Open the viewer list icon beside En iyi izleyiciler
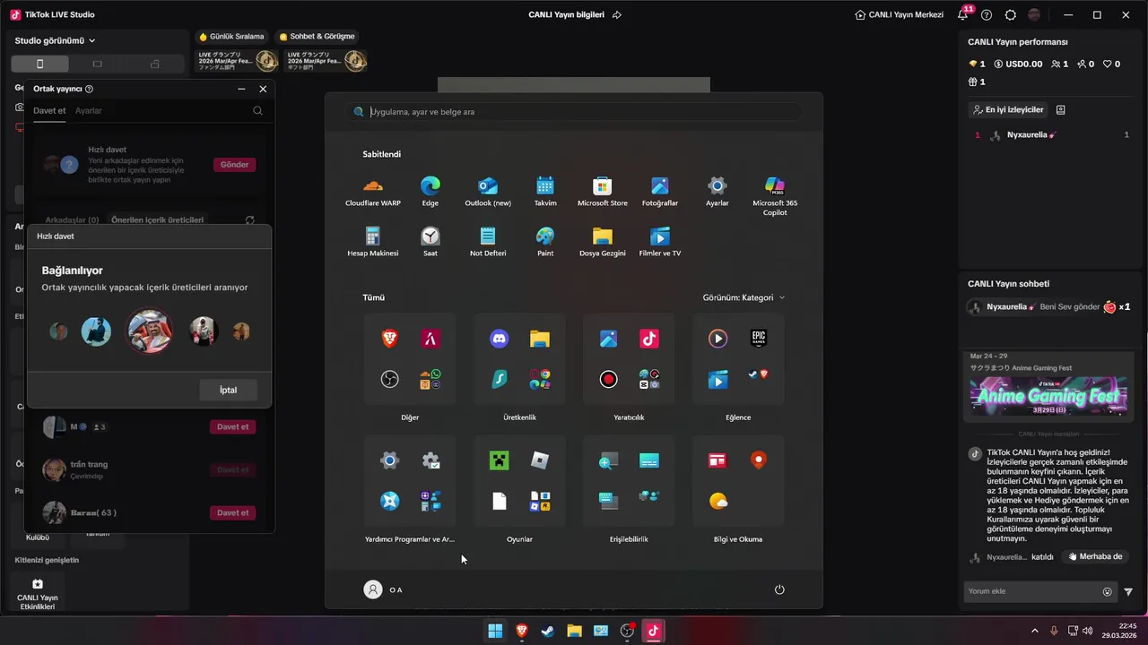This screenshot has height=645, width=1148. coord(1061,109)
